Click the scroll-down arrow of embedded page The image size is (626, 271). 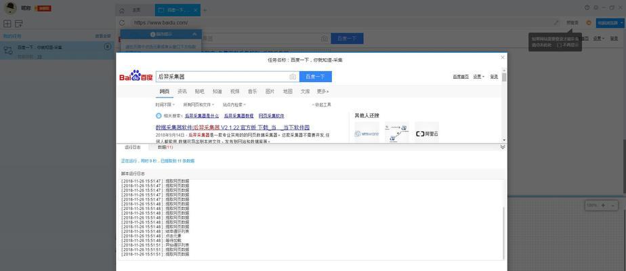pos(504,140)
